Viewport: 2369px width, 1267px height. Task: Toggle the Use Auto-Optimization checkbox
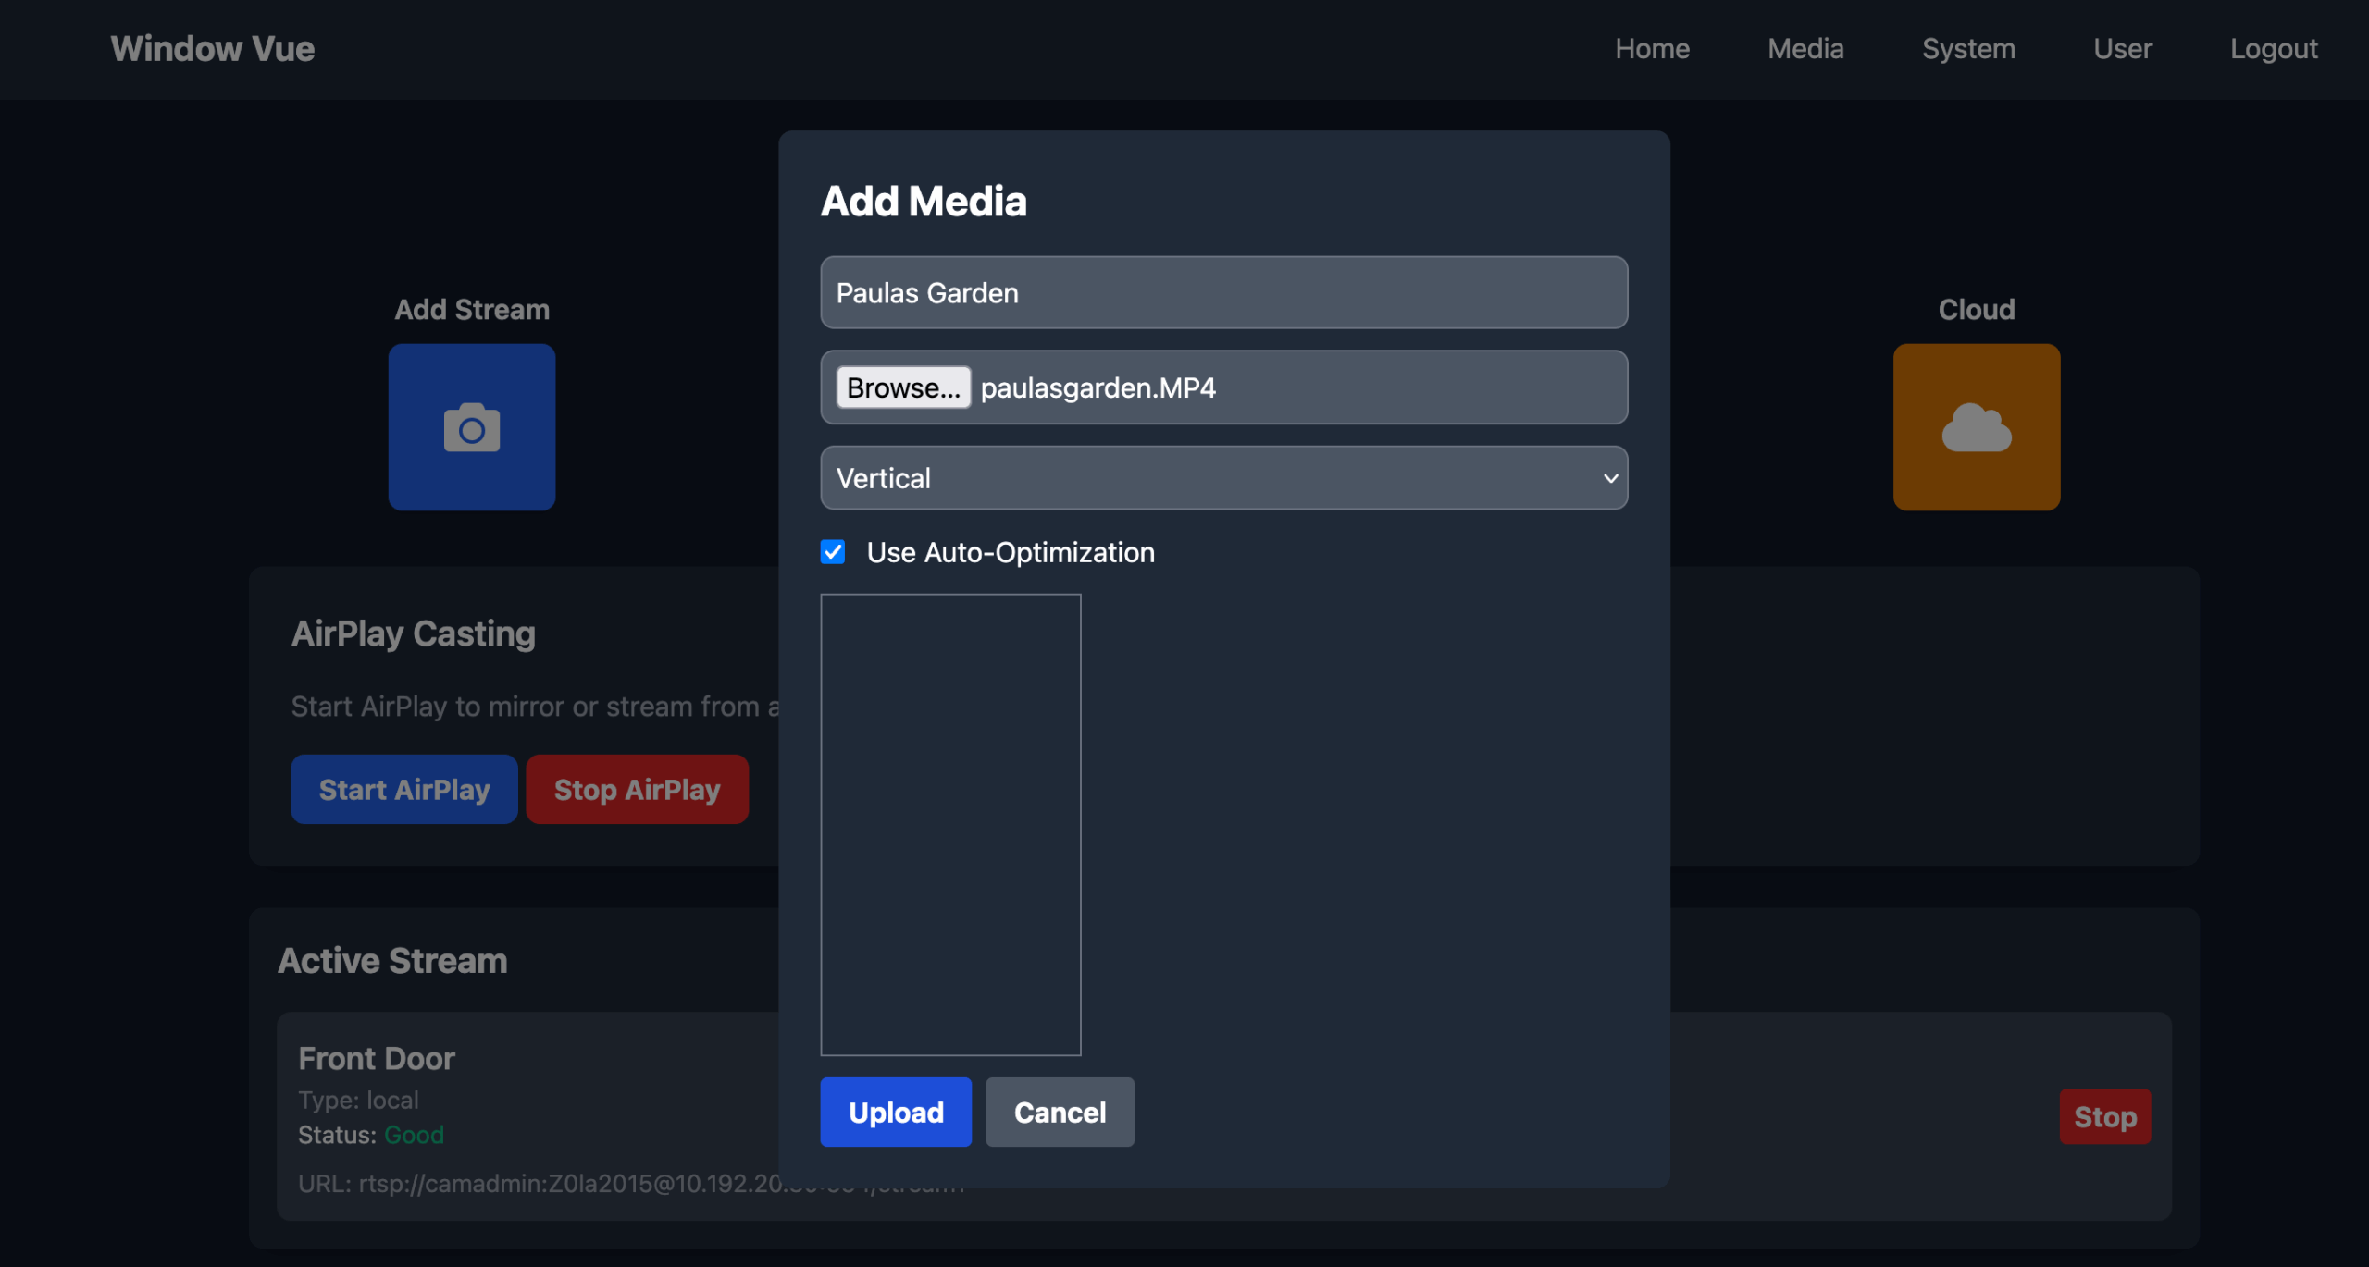point(833,552)
